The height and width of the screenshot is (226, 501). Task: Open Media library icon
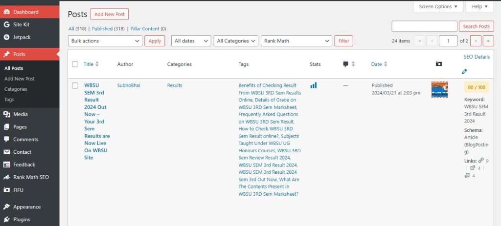tap(6, 114)
